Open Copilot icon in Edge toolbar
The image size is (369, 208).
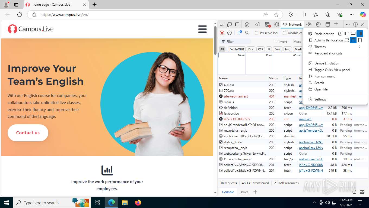[363, 15]
